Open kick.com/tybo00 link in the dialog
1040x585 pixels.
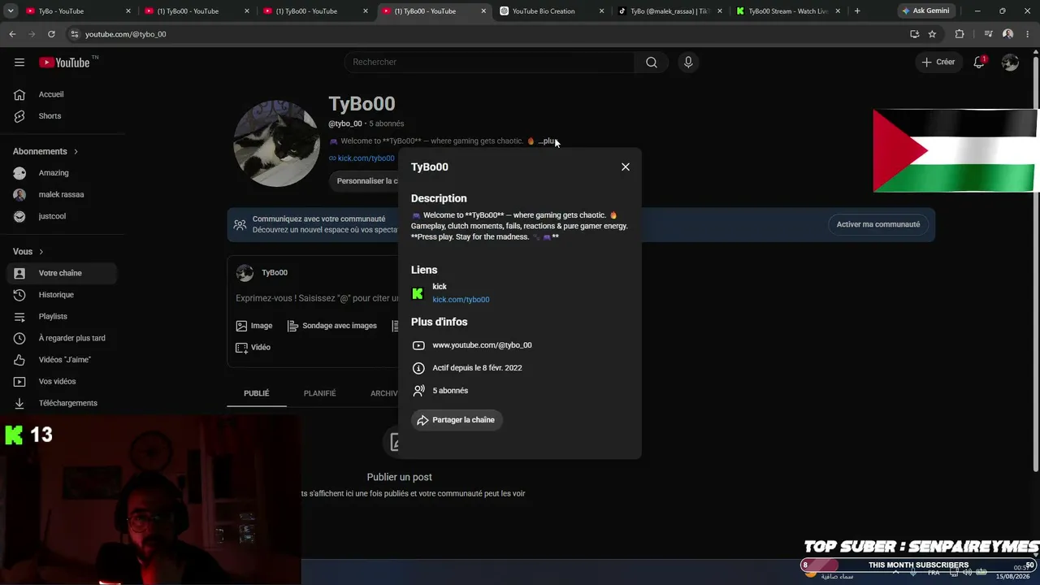point(461,300)
